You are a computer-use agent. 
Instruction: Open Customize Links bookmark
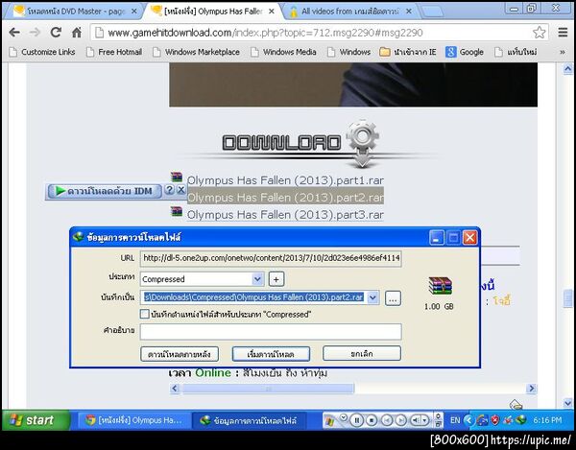pyautogui.click(x=42, y=52)
